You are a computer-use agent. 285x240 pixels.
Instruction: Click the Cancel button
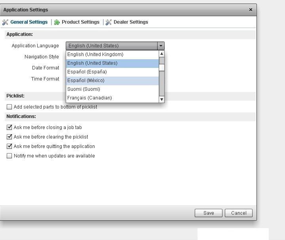(239, 213)
